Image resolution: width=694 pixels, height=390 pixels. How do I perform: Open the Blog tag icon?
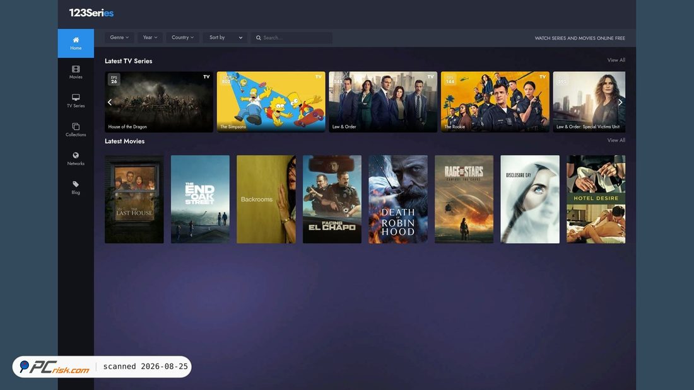76,184
